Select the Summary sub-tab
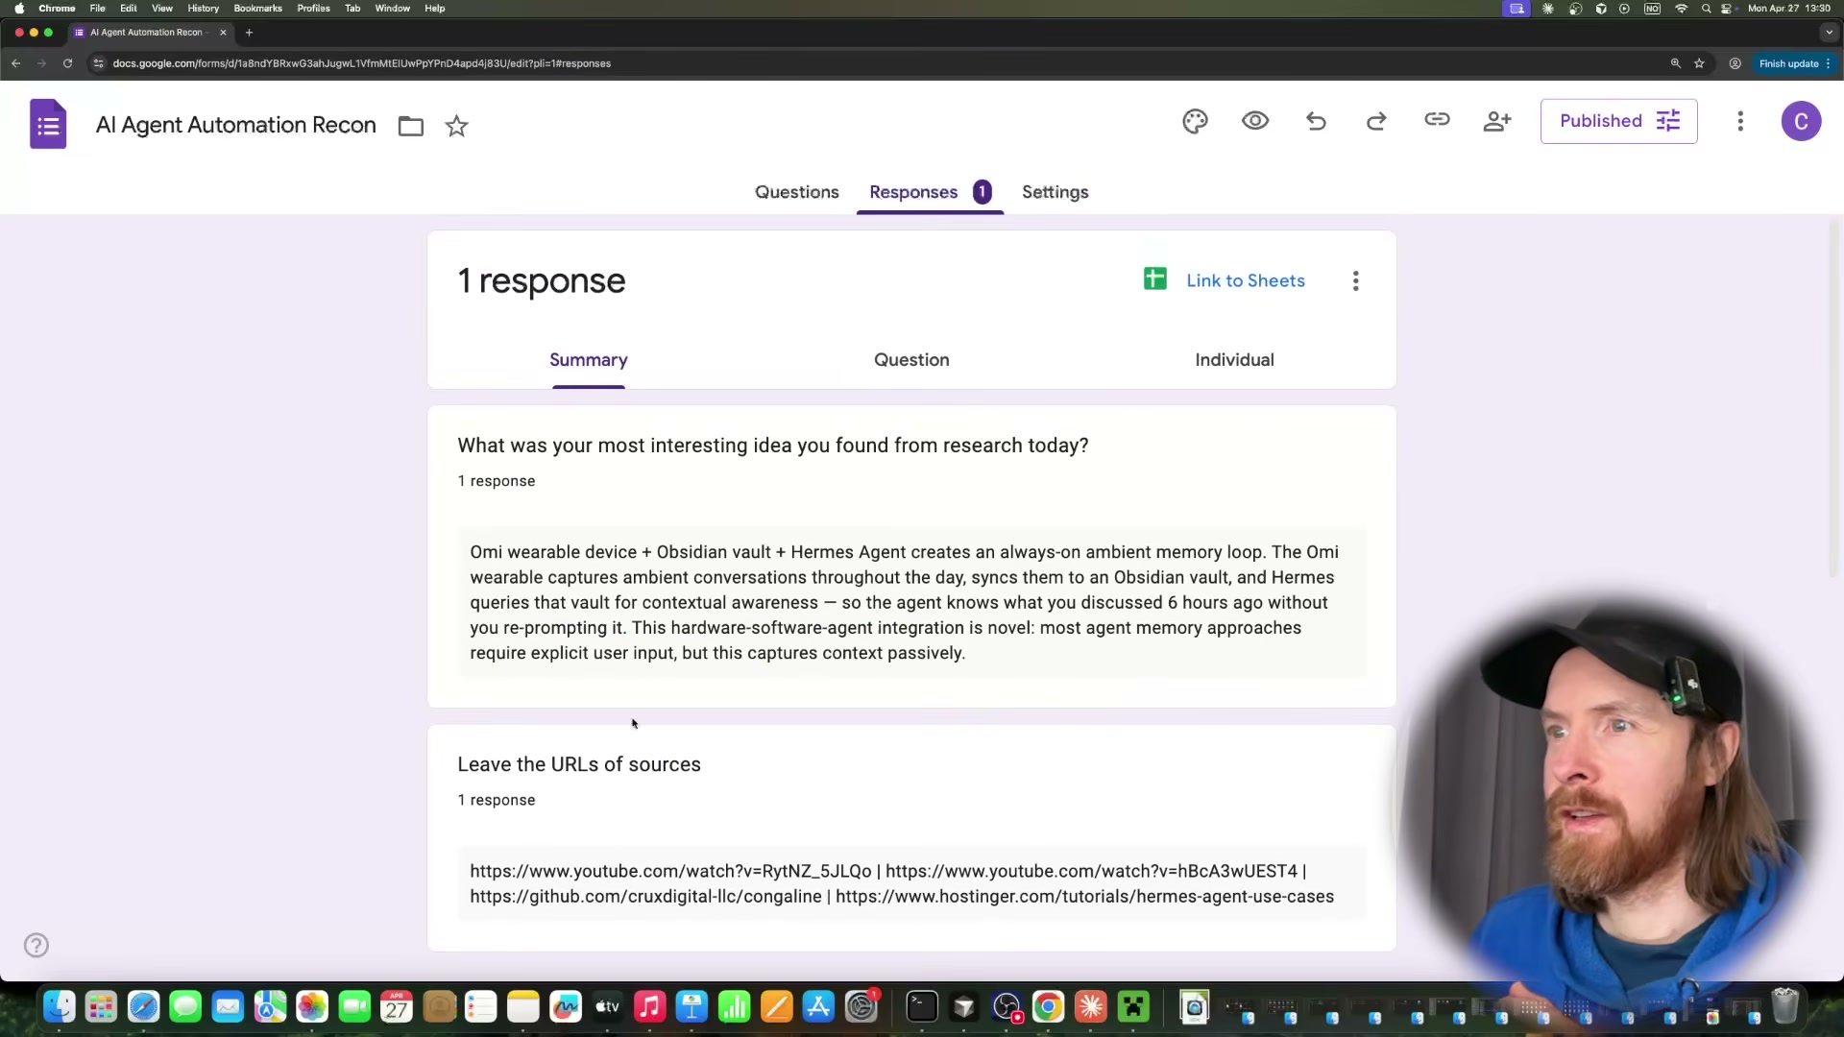1844x1037 pixels. click(588, 360)
